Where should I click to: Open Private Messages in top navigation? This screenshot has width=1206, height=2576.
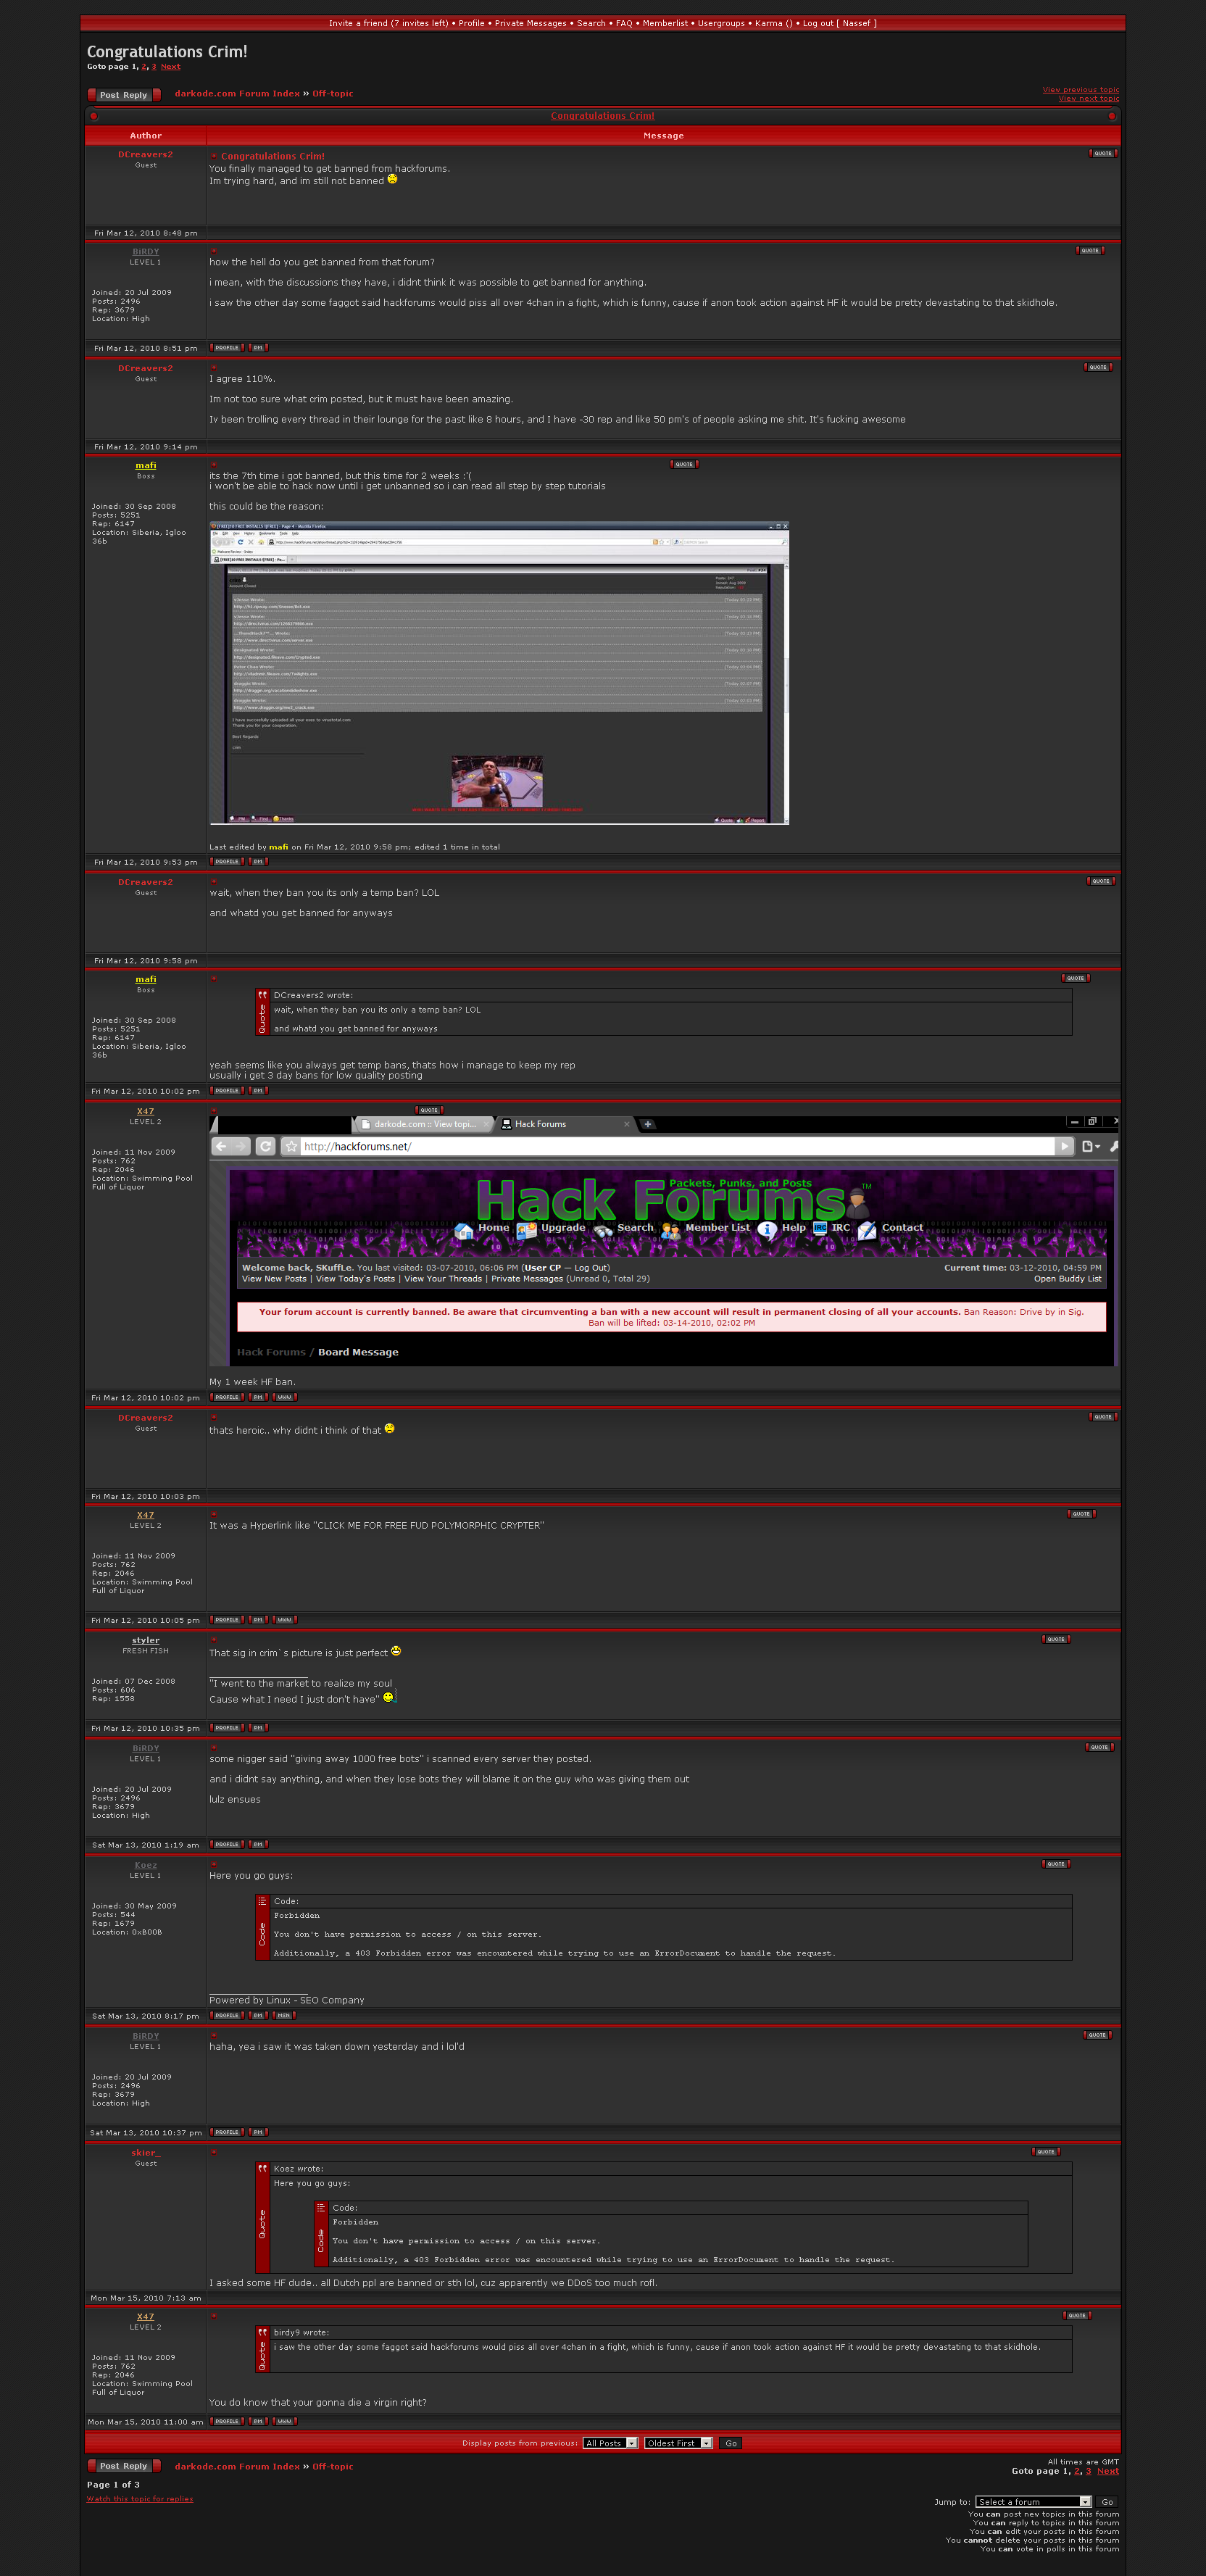coord(529,23)
